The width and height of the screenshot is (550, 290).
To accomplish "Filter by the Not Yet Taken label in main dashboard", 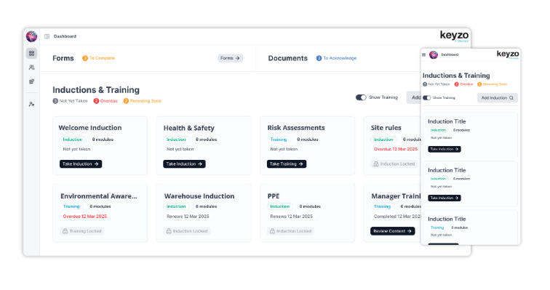I will pyautogui.click(x=73, y=101).
